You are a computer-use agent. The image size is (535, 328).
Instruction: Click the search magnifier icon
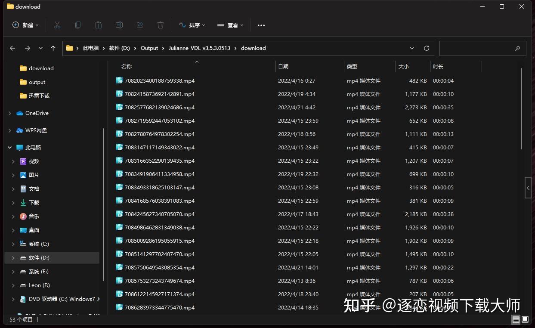coord(517,49)
